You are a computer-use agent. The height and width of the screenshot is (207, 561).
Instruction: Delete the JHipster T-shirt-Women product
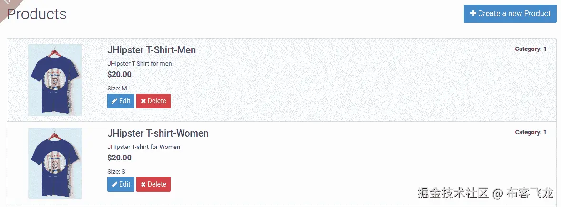click(153, 184)
